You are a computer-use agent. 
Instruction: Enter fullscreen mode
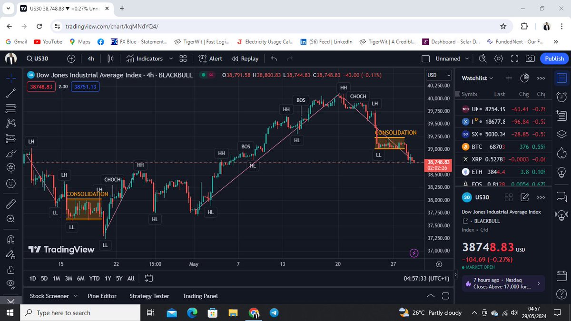click(x=514, y=58)
